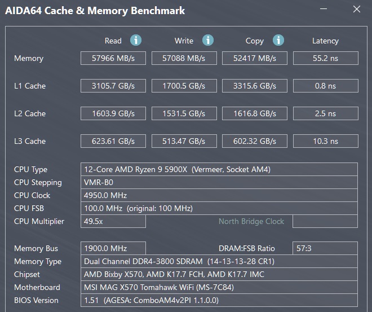The width and height of the screenshot is (372, 312).
Task: Click the Memory Read 57966 MB/s field
Action: pyautogui.click(x=113, y=58)
